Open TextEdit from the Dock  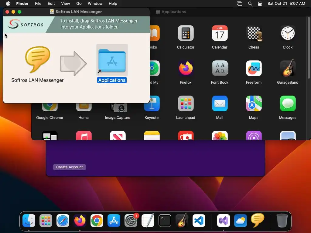click(148, 220)
